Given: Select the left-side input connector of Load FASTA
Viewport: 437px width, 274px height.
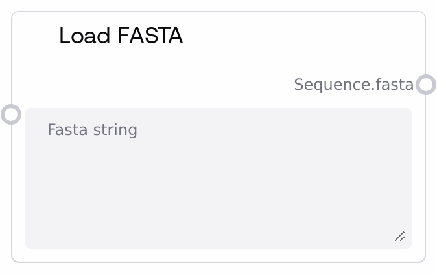Looking at the screenshot, I should tap(11, 114).
